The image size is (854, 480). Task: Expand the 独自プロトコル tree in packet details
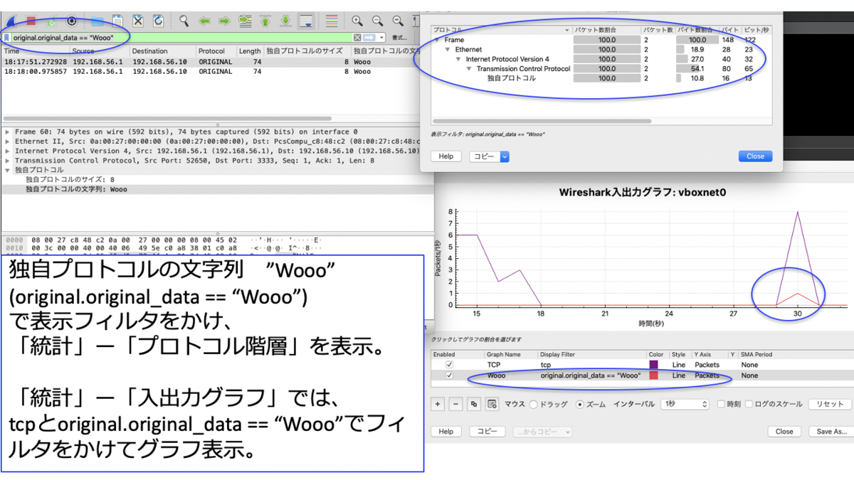(7, 171)
